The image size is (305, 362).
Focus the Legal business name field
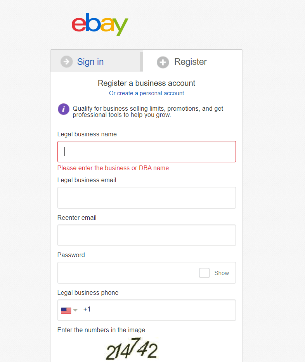(147, 152)
